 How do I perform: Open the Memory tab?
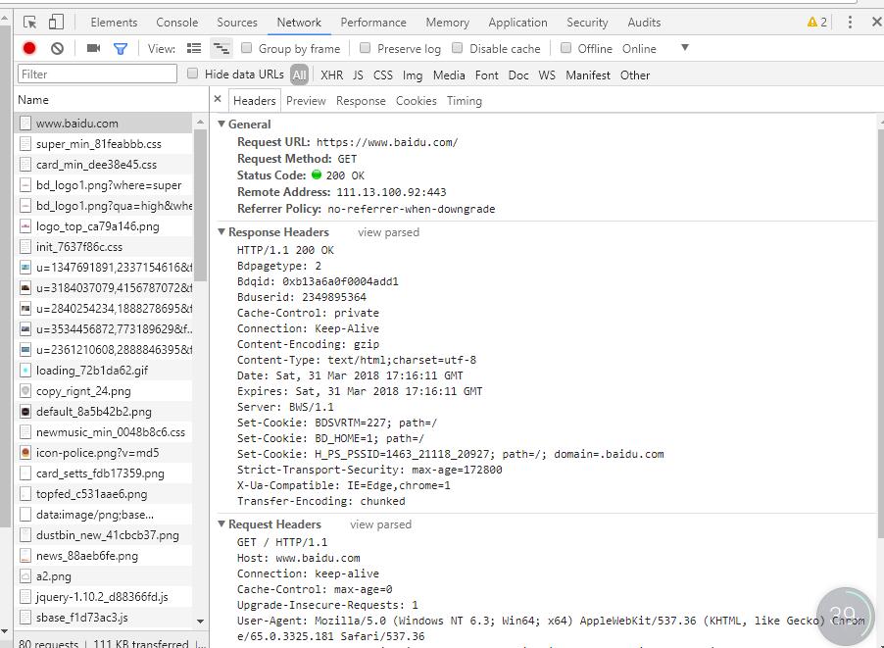pos(448,23)
